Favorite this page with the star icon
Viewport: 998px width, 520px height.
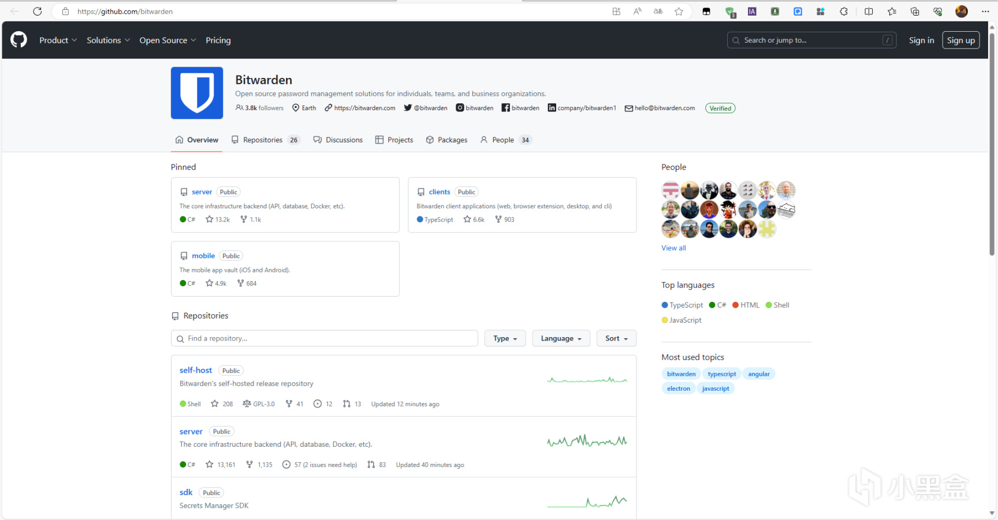[679, 12]
